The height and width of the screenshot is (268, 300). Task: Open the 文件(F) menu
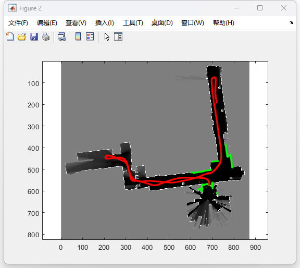pos(18,23)
